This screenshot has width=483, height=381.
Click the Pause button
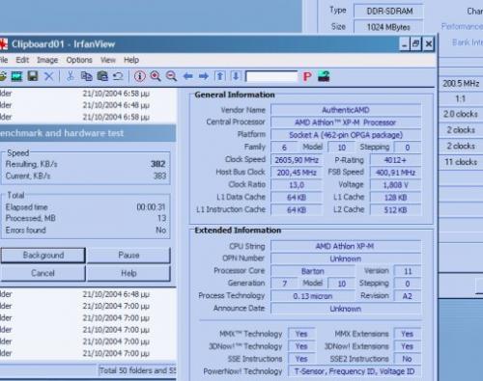pos(128,256)
